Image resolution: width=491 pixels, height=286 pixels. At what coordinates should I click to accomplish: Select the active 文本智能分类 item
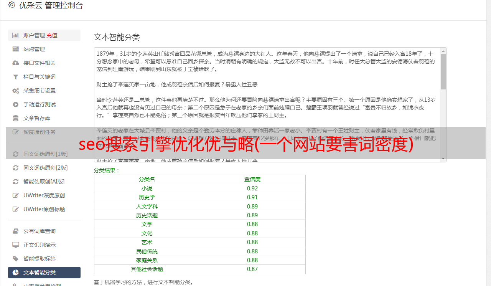pos(44,273)
